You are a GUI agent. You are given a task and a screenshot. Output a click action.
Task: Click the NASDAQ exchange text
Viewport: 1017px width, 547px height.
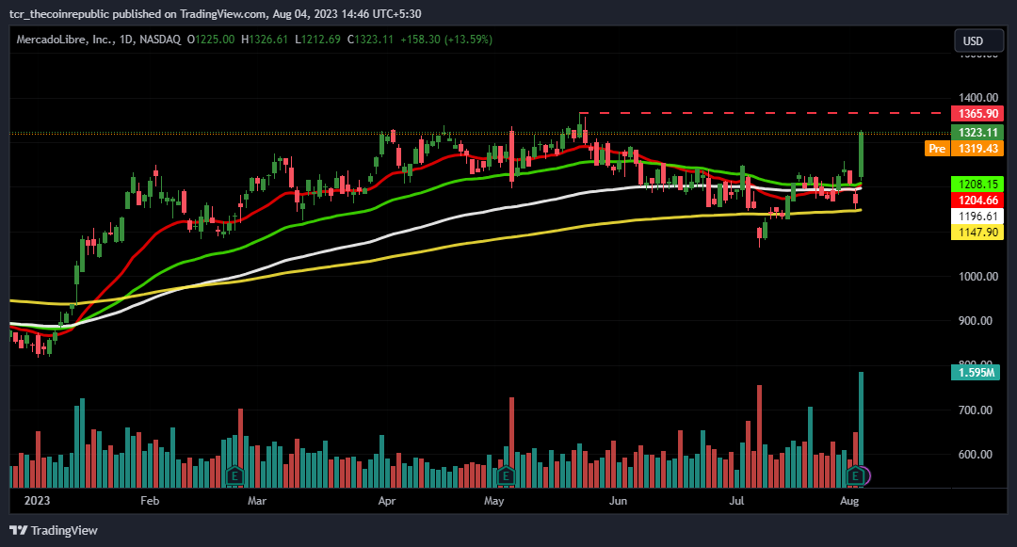pos(160,40)
